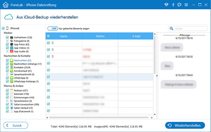Viewport: 211px width, 132px height.
Task: Select Safari-Verlauf (10) category
Action: click(x=23, y=108)
